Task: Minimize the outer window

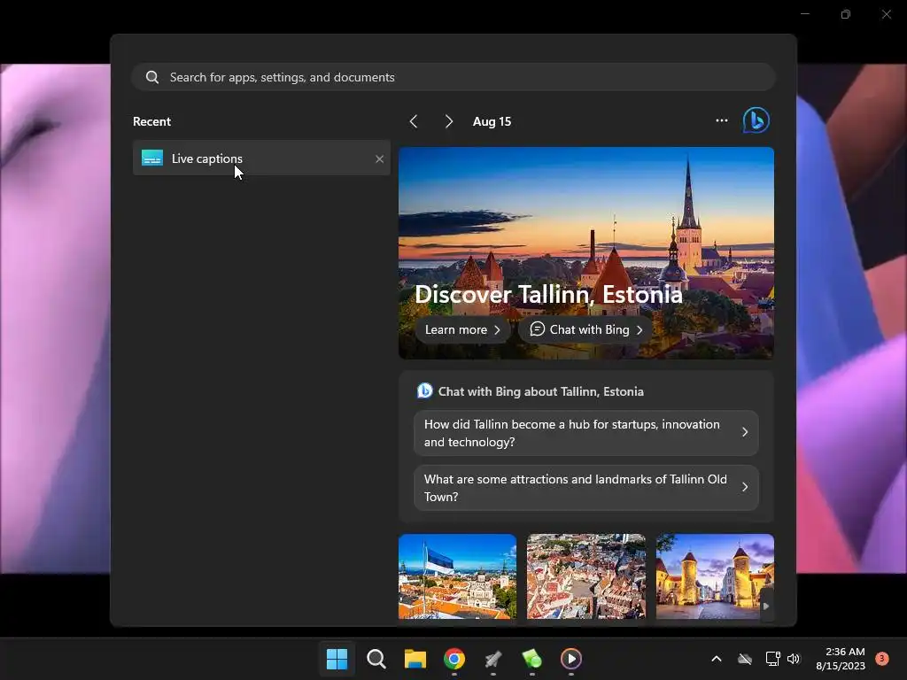Action: tap(805, 14)
